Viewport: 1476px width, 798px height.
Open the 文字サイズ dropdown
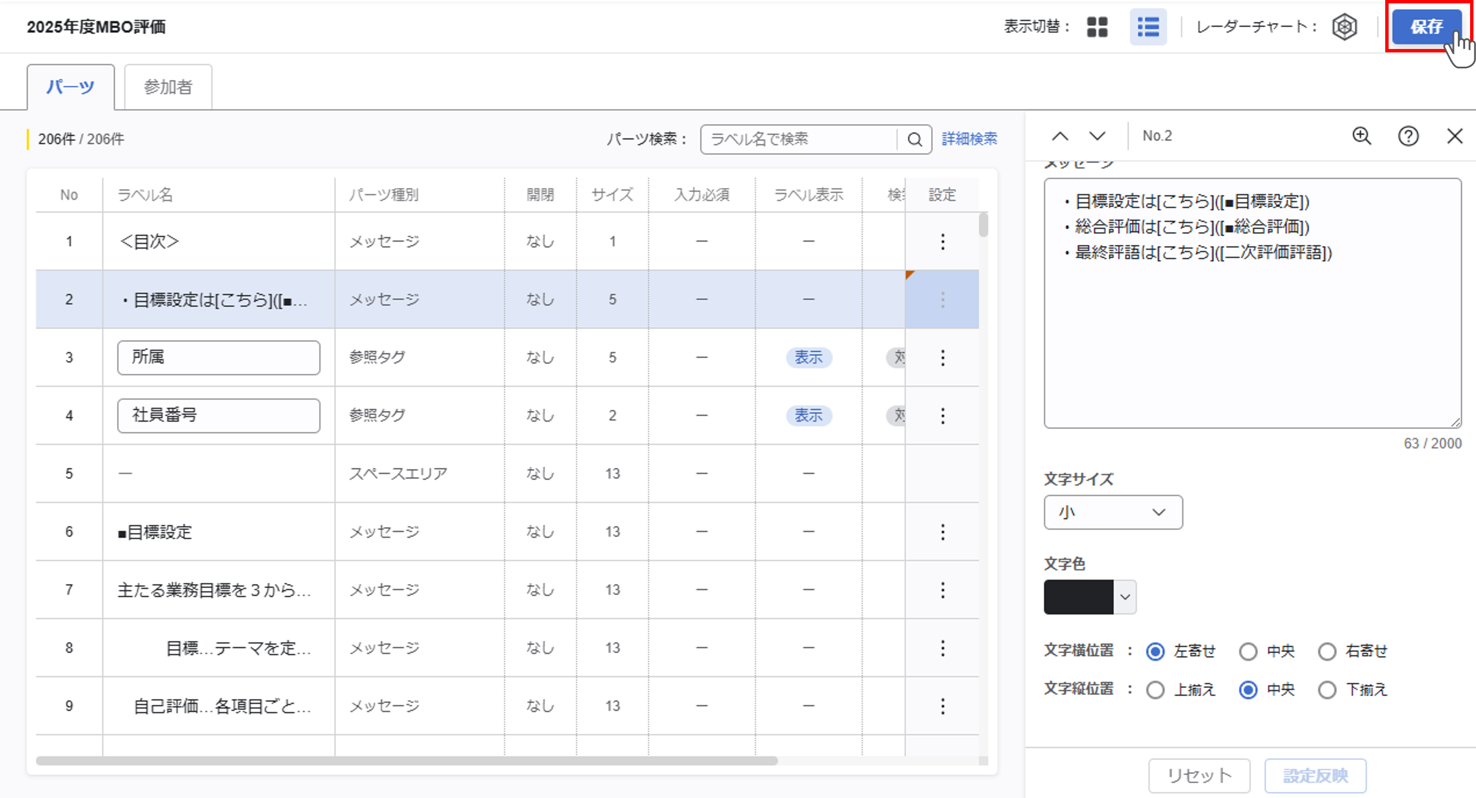point(1113,512)
